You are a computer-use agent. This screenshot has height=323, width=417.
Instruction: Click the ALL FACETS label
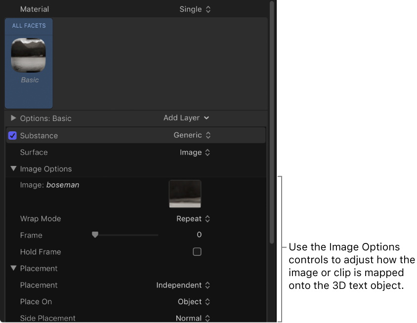[28, 25]
